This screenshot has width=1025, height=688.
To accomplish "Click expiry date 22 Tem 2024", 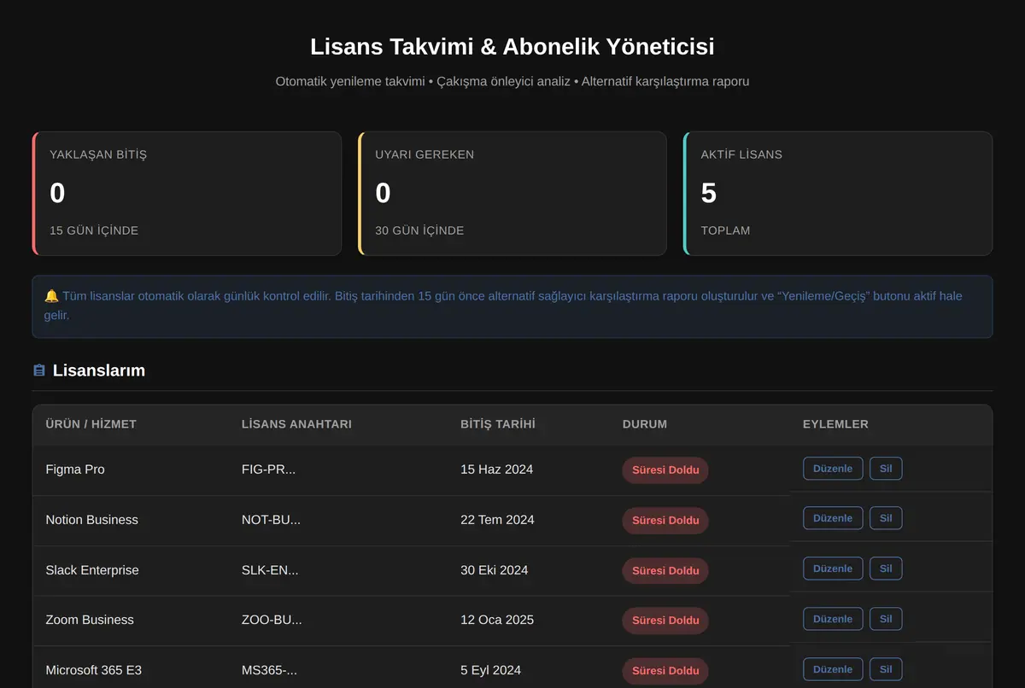I will (x=497, y=520).
